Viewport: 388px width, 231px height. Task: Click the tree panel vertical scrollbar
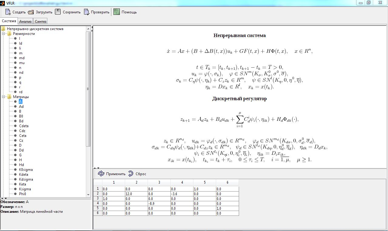88,89
